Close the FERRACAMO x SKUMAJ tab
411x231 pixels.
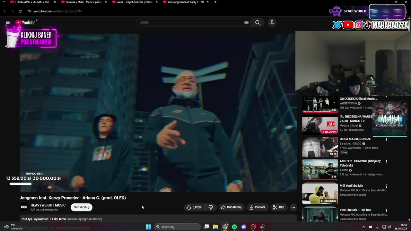[55, 2]
